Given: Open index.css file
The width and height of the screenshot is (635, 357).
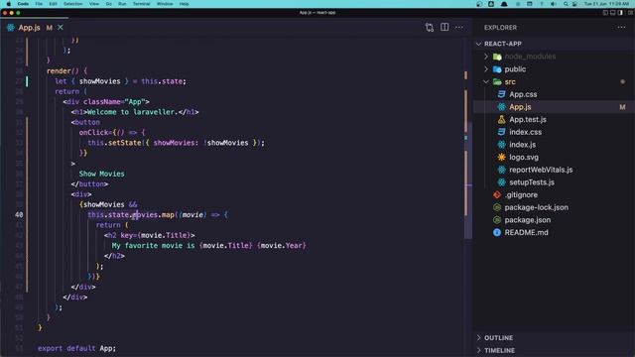Looking at the screenshot, I should click(525, 132).
